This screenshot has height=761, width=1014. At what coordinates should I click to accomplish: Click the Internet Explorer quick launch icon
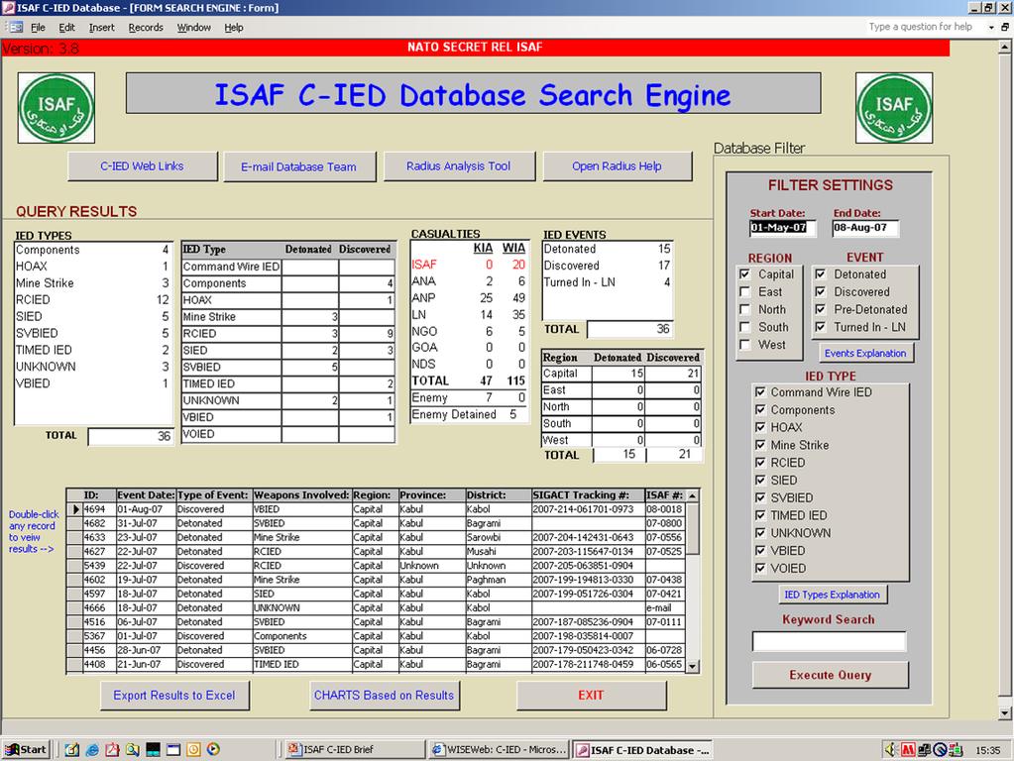click(x=92, y=749)
